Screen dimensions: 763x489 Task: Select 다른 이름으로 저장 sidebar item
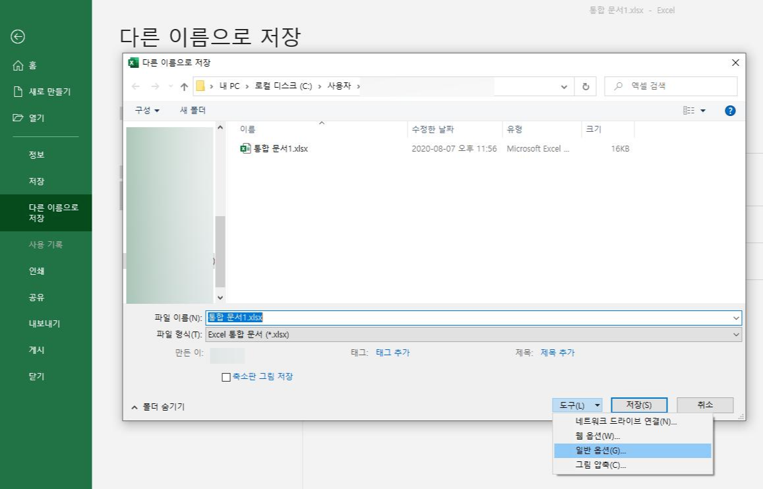pos(46,212)
